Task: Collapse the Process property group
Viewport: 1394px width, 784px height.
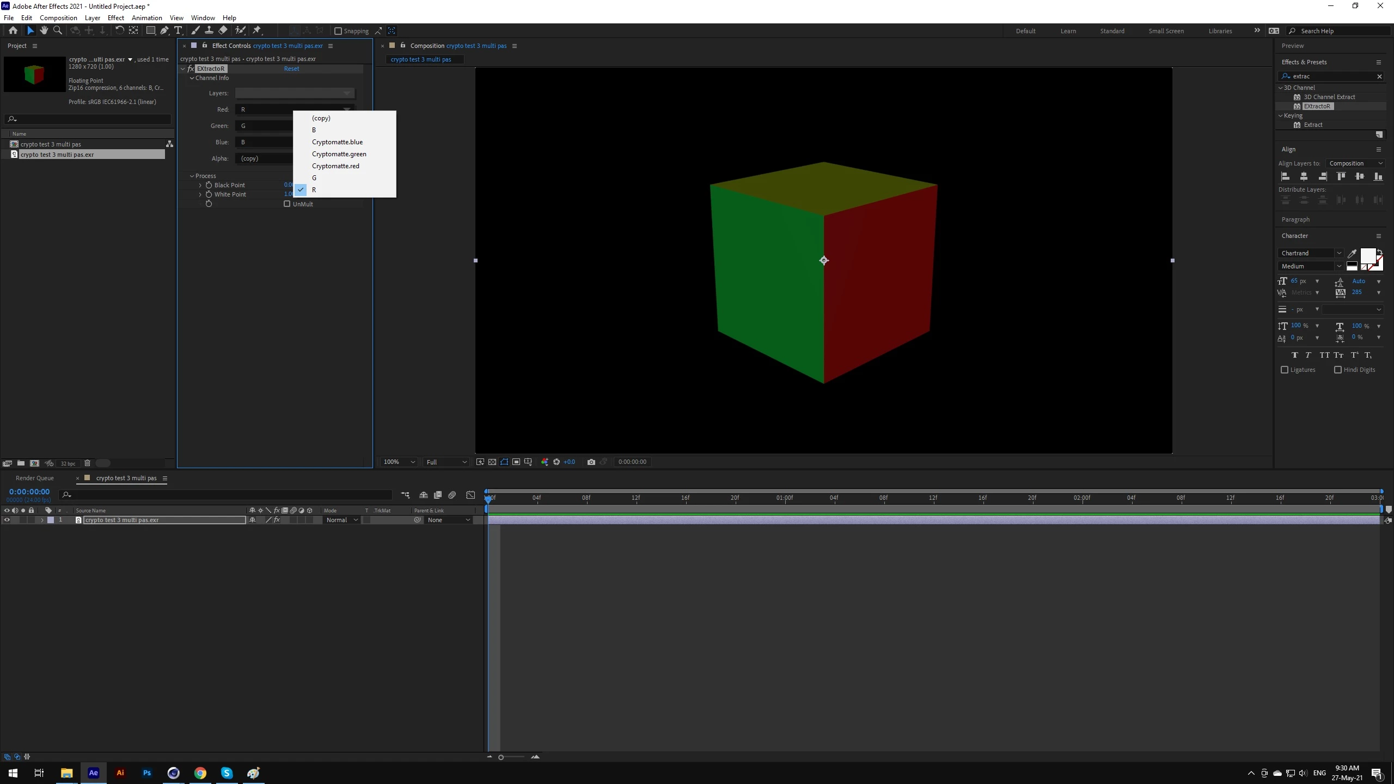Action: [192, 176]
